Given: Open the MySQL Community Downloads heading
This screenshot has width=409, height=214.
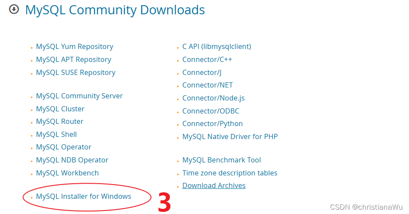Looking at the screenshot, I should (x=115, y=10).
